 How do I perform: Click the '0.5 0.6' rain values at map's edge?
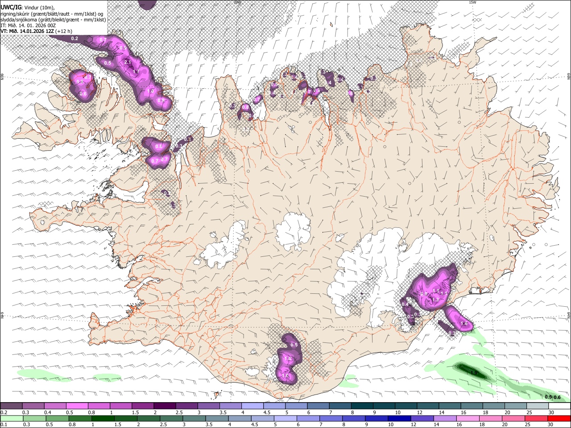click(553, 397)
